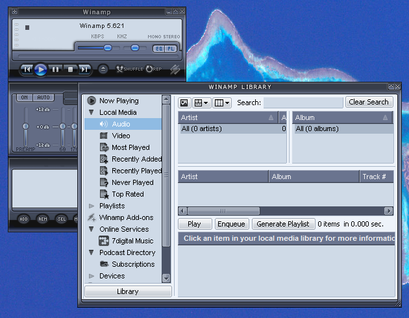Click the Enqueue button

[232, 224]
